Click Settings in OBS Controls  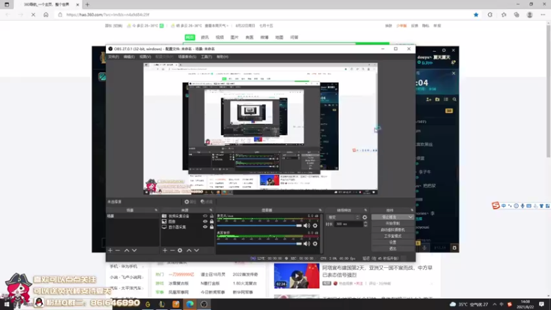pyautogui.click(x=393, y=242)
